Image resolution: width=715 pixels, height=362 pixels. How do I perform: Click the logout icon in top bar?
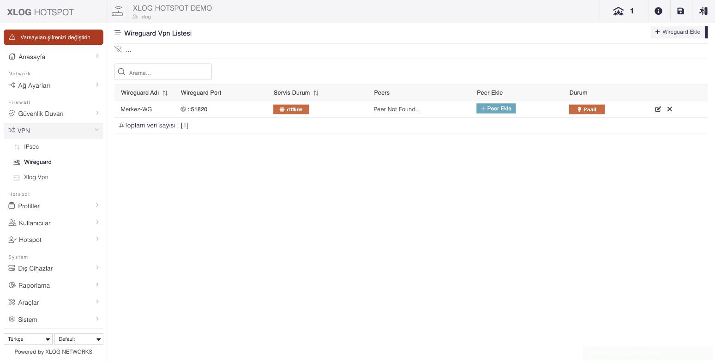click(x=703, y=11)
